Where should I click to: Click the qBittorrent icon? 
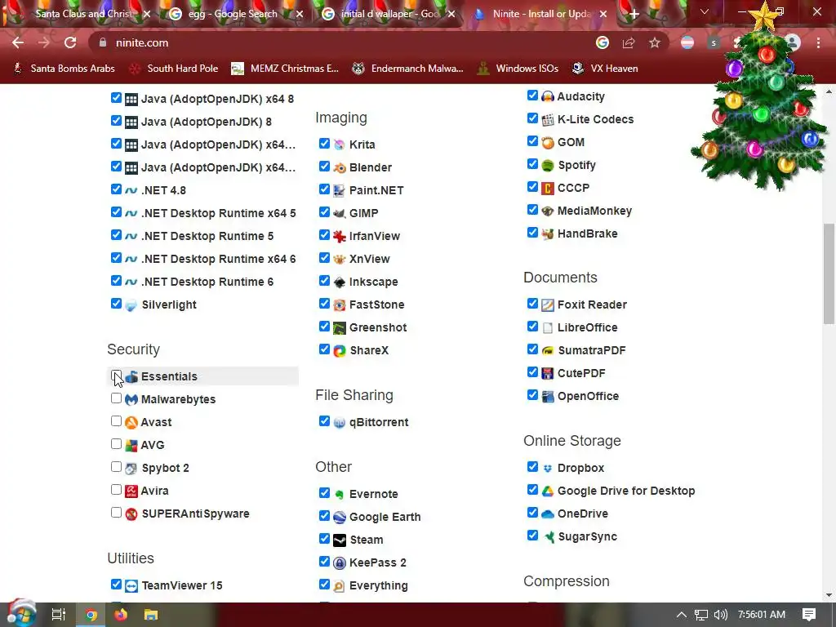339,423
